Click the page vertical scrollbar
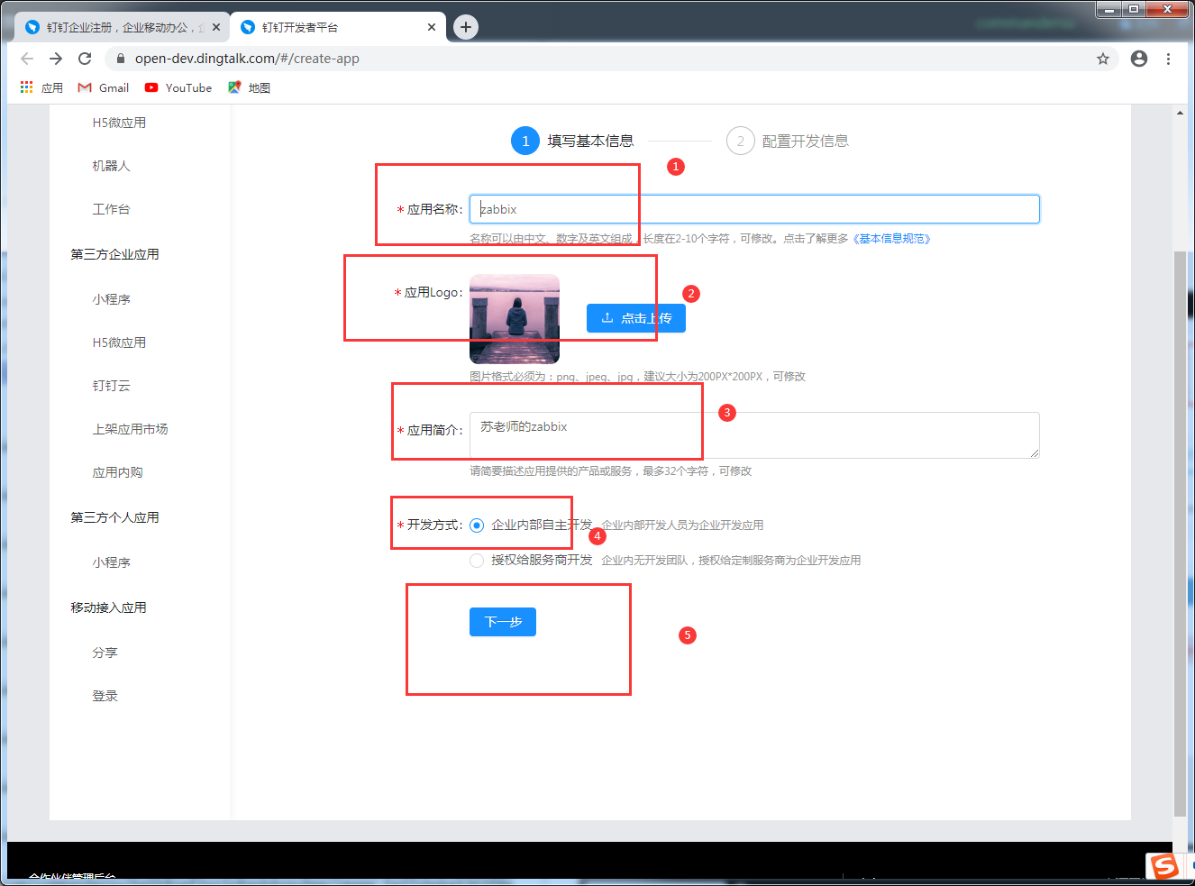The image size is (1195, 886). click(x=1181, y=532)
